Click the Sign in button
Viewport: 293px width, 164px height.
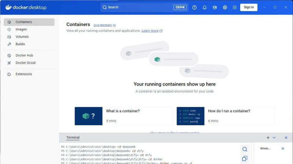[249, 7]
